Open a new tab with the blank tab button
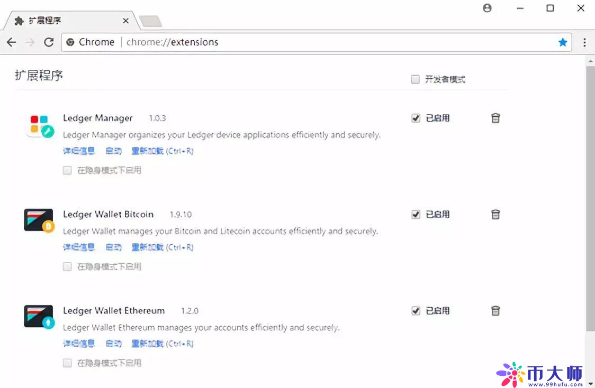 point(151,21)
